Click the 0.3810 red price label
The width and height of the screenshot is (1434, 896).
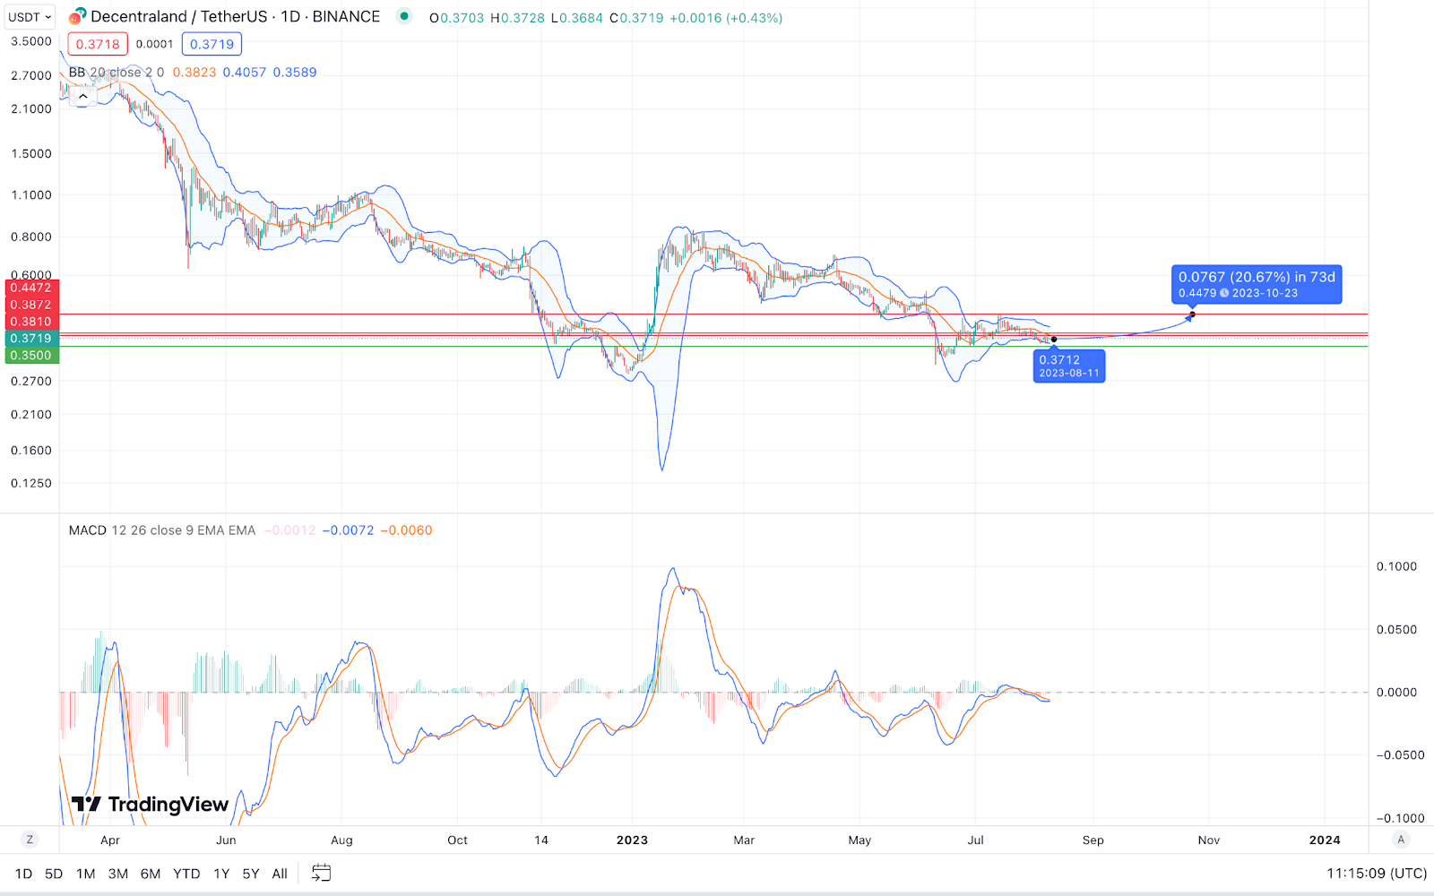tap(32, 322)
